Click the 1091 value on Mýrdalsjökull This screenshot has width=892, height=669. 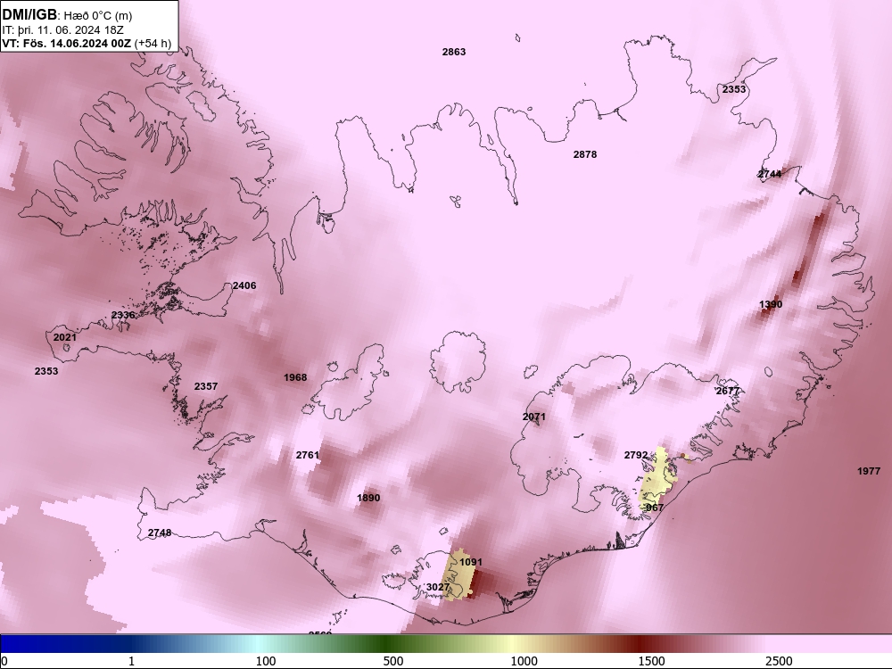click(471, 562)
